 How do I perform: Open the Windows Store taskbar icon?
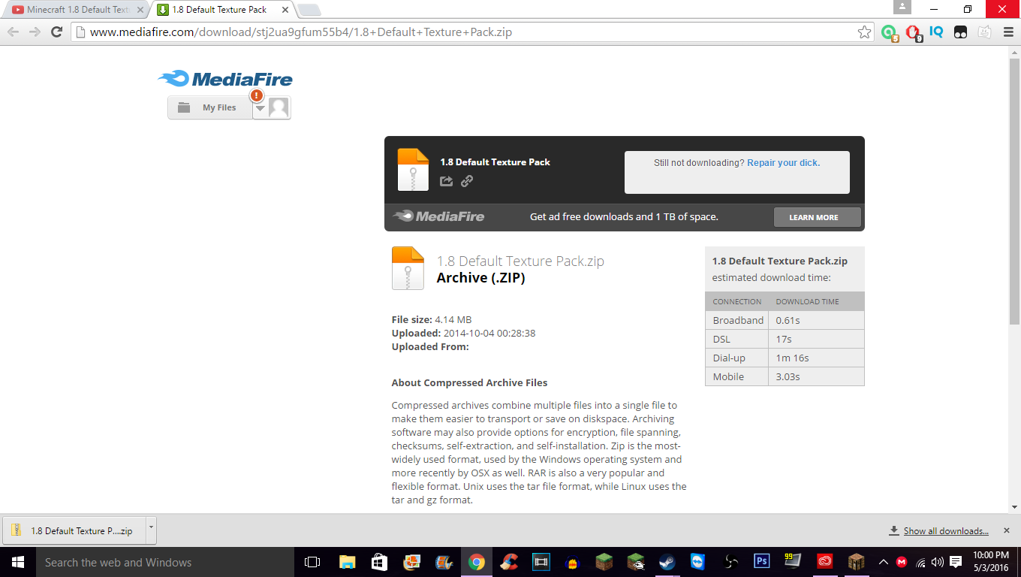[380, 562]
